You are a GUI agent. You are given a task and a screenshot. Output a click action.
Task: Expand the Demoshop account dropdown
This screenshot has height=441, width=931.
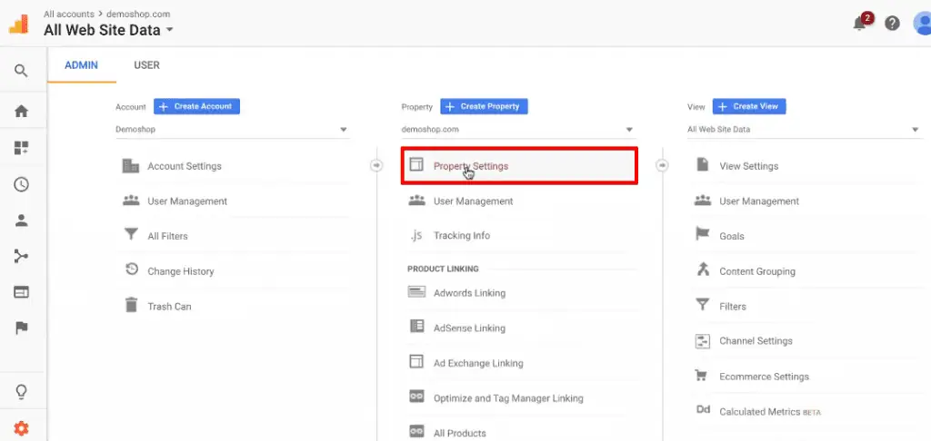point(232,129)
